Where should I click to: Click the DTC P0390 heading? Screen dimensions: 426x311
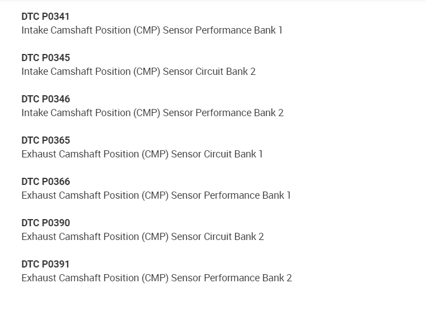click(46, 223)
